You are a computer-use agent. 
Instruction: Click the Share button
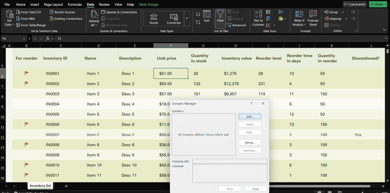[x=378, y=4]
